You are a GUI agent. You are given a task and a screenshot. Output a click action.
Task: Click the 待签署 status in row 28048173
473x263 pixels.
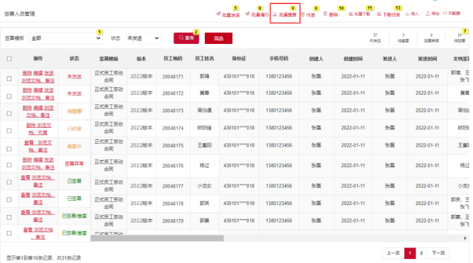pos(74,112)
